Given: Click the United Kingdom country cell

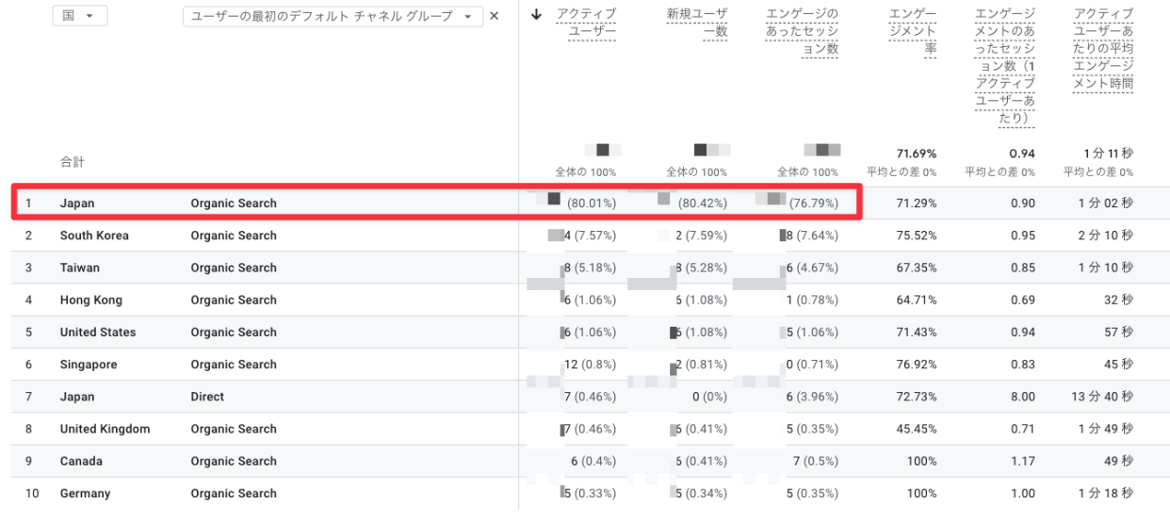Looking at the screenshot, I should (105, 429).
